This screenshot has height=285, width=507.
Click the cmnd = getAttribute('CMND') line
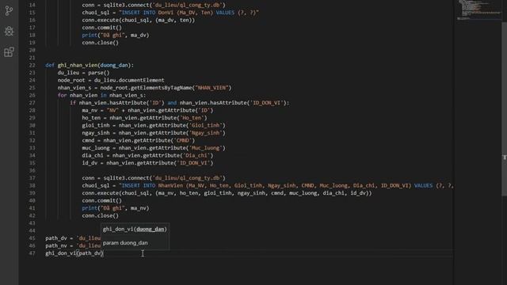pos(139,141)
